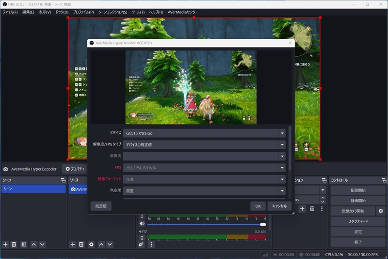The height and width of the screenshot is (259, 388).
Task: Click the preview thumbnail in properties dialog
Action: point(191,87)
